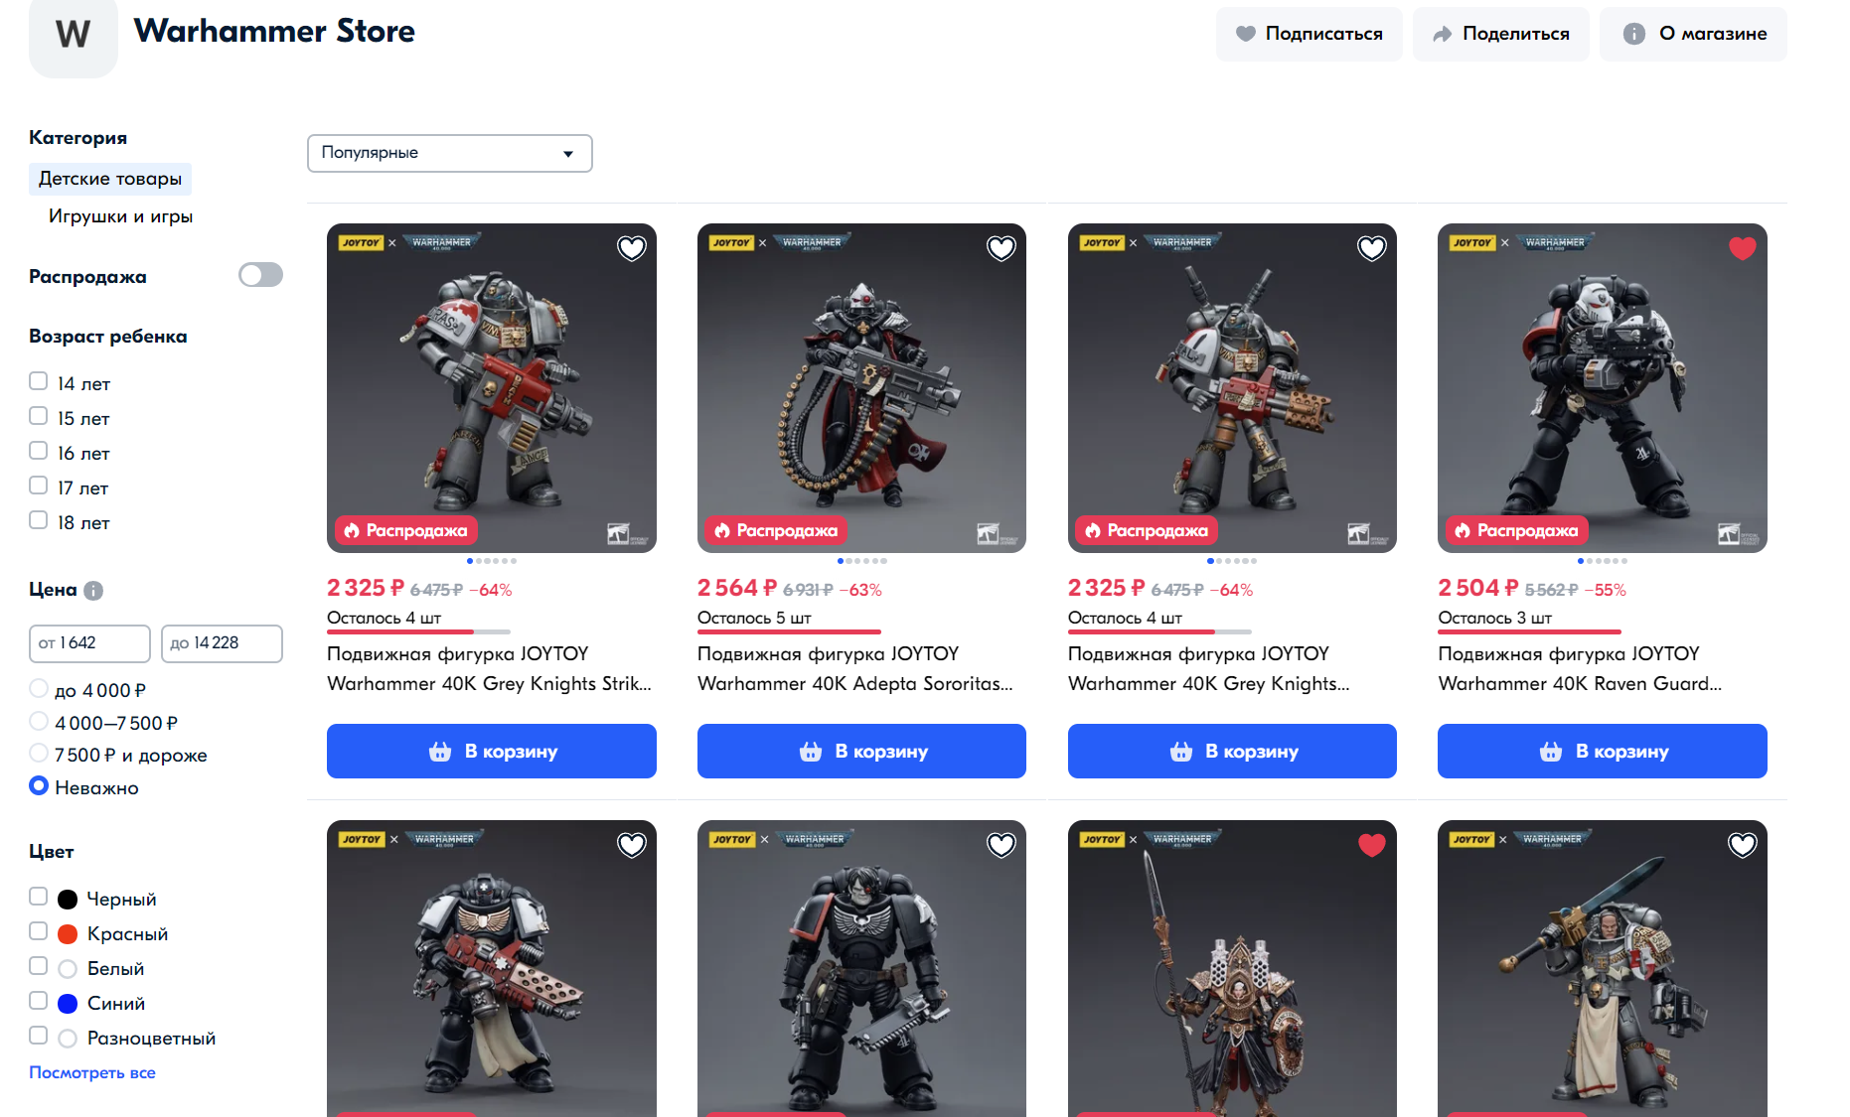Click the Подписаться button
The height and width of the screenshot is (1117, 1850).
1310,34
